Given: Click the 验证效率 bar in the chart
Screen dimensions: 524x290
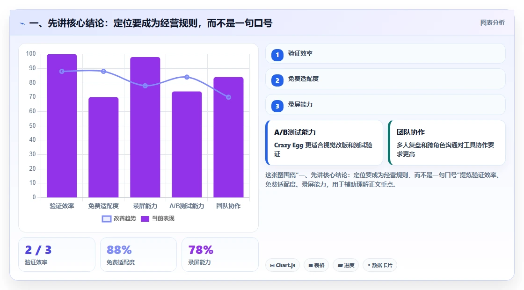Looking at the screenshot, I should pyautogui.click(x=62, y=126).
